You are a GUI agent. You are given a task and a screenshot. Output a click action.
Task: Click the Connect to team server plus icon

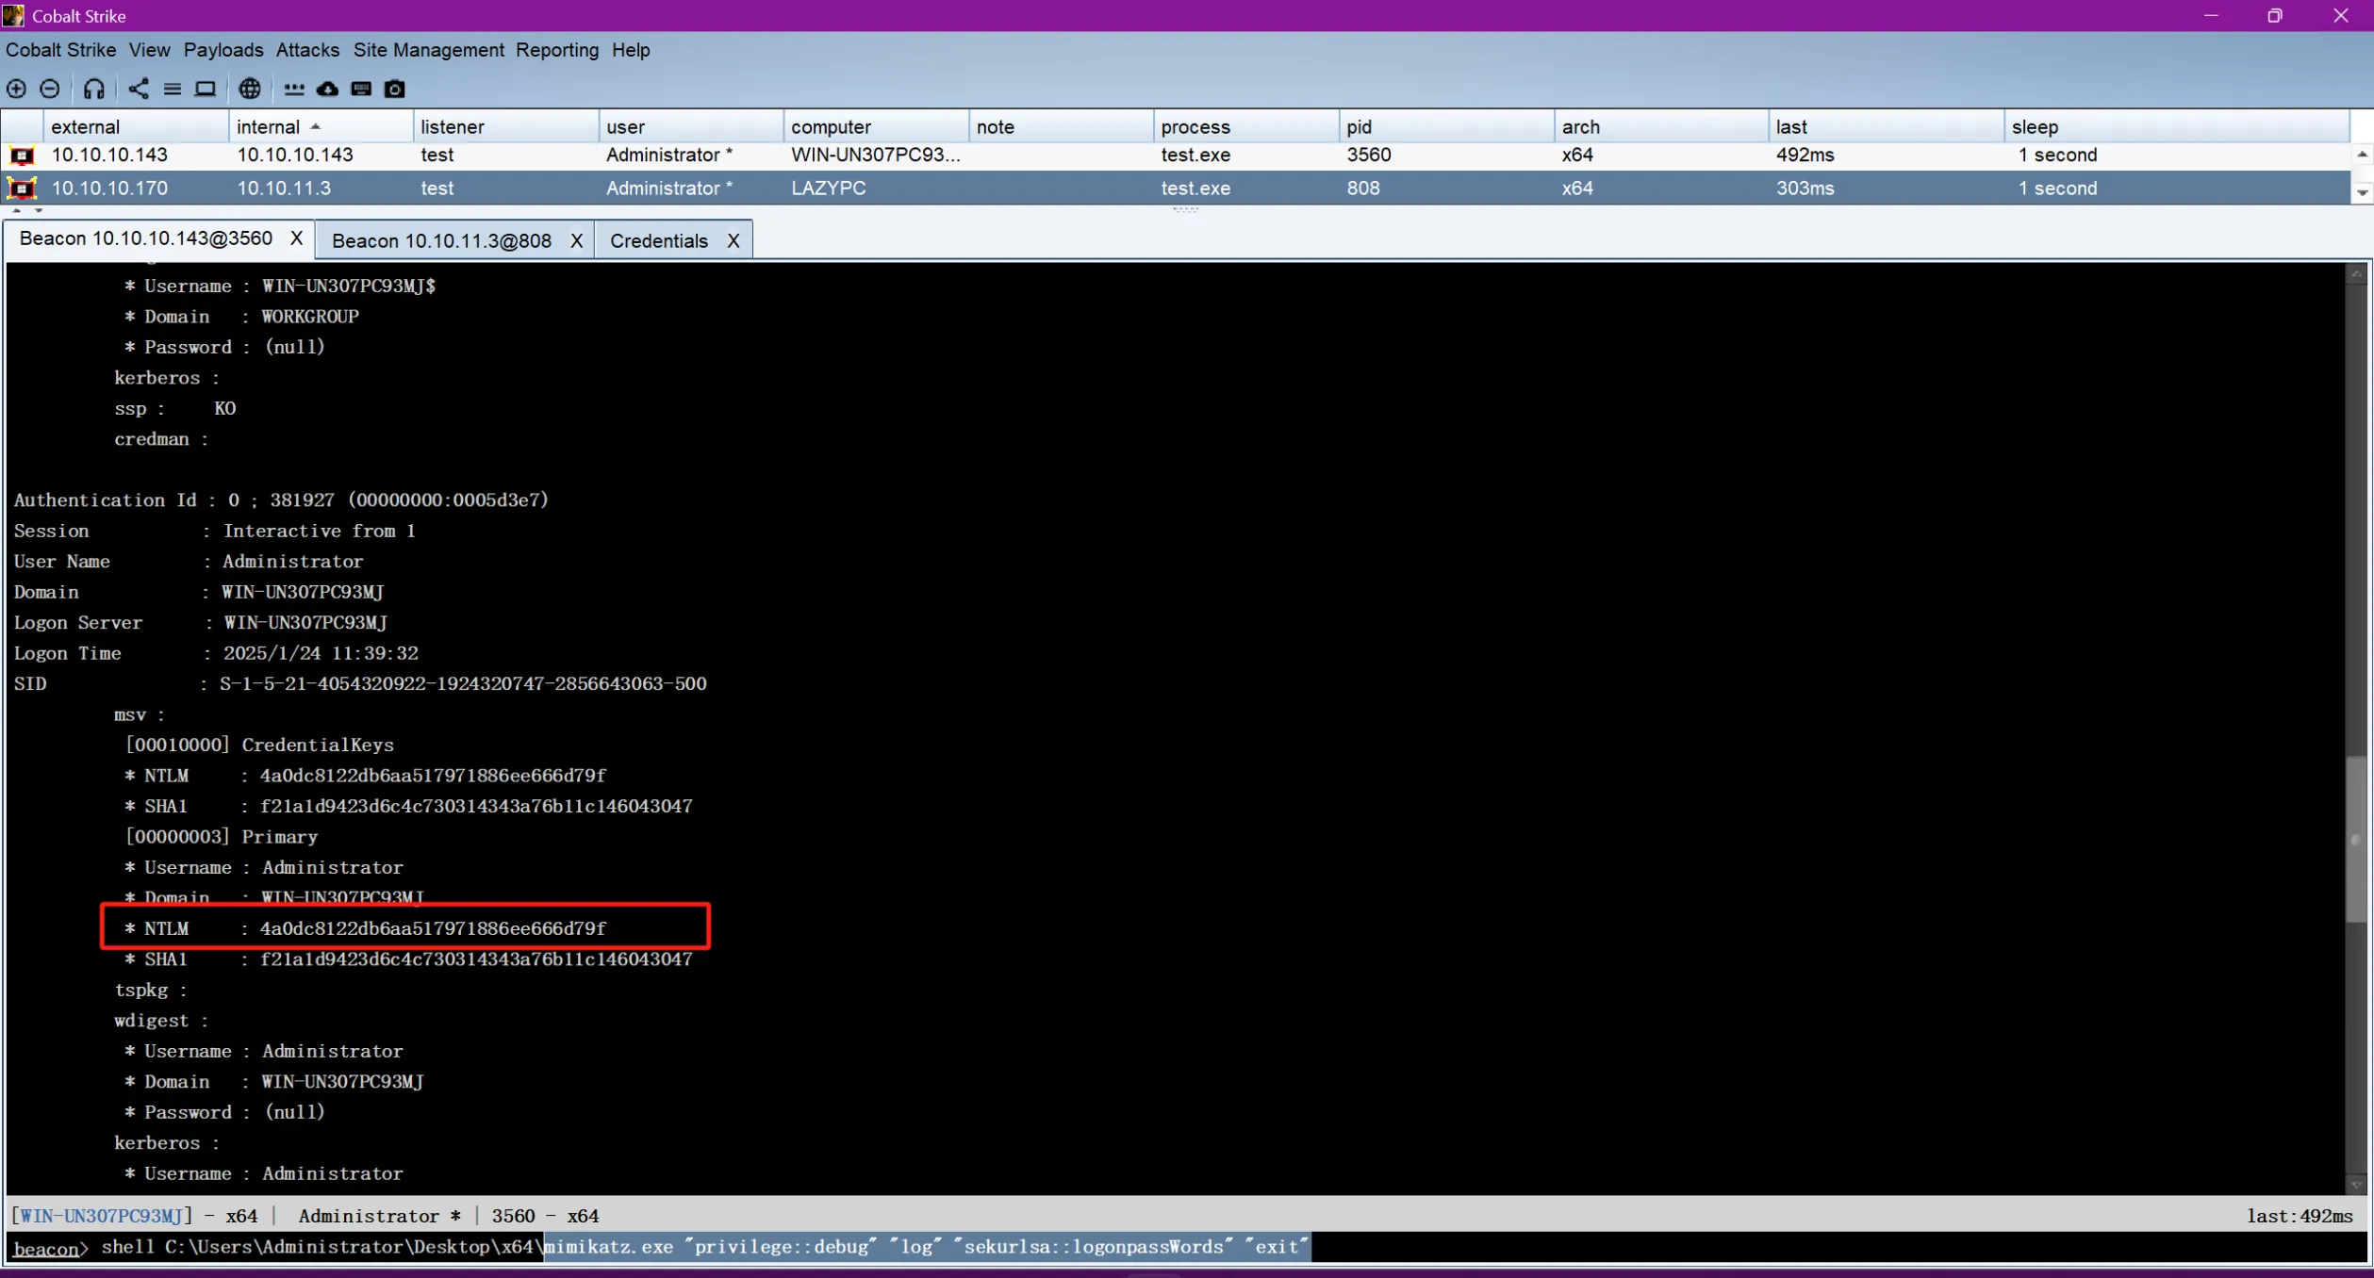pos(16,89)
